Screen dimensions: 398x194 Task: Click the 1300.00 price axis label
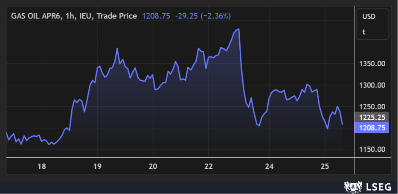tap(372, 85)
